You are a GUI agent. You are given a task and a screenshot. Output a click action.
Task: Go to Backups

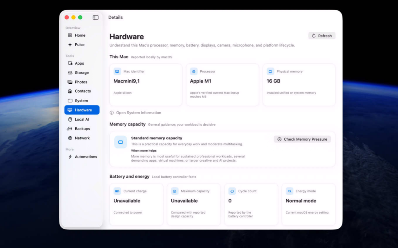[x=82, y=129]
